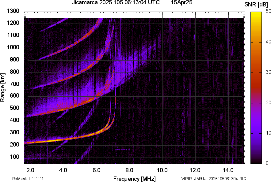Click the frequency tick label '2.0'

(30, 170)
